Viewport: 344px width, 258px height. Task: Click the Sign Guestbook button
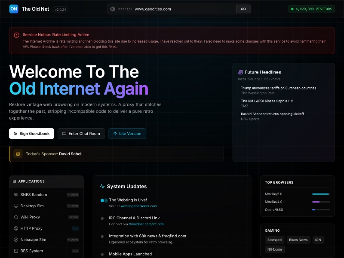click(x=31, y=134)
